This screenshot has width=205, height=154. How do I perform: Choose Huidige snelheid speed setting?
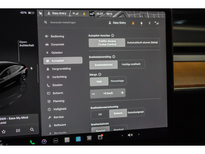[131, 64]
